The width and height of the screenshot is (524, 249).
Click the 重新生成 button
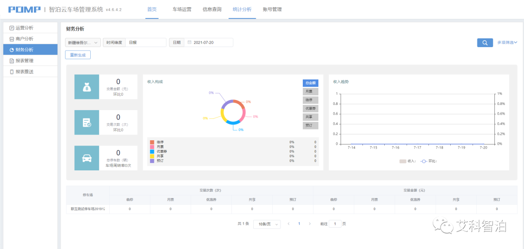tap(78, 55)
